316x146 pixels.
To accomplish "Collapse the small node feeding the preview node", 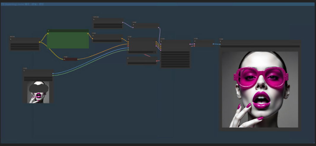I will (195, 41).
